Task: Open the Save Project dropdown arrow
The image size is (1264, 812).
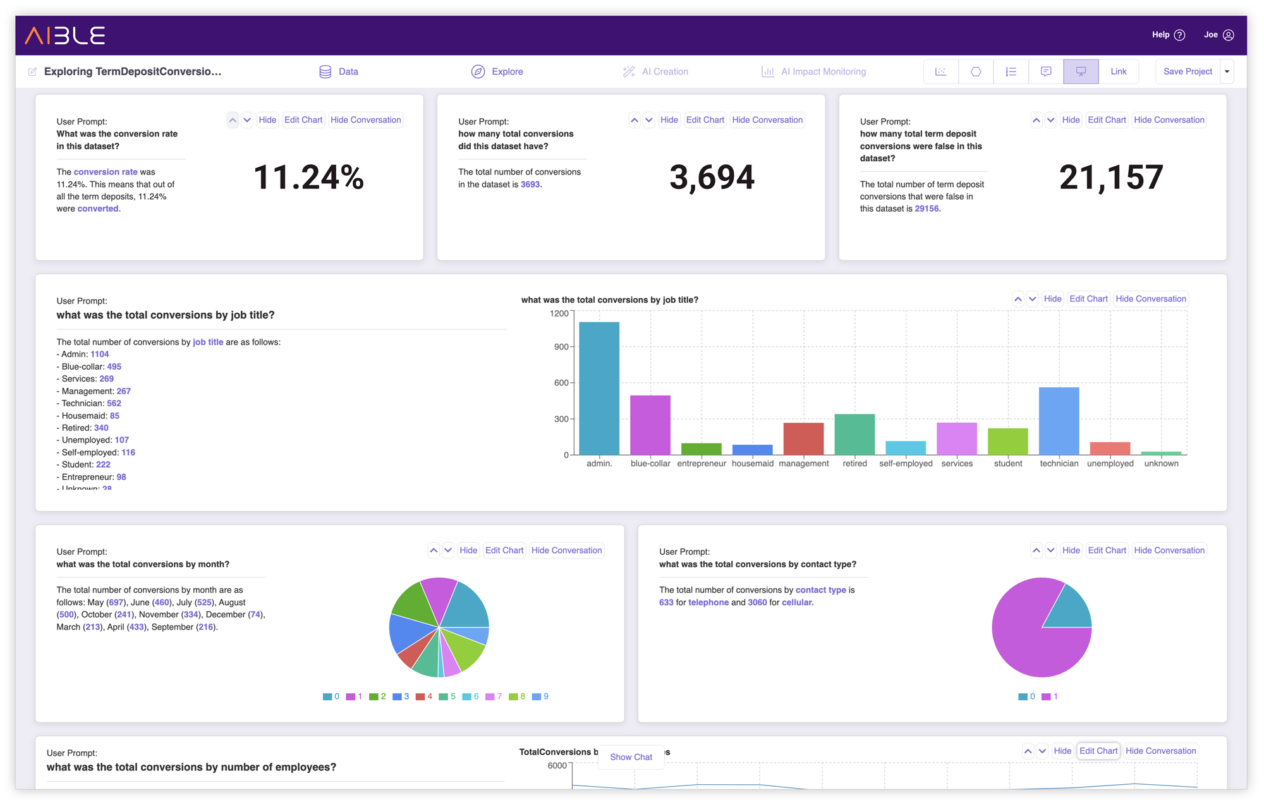Action: (x=1226, y=71)
